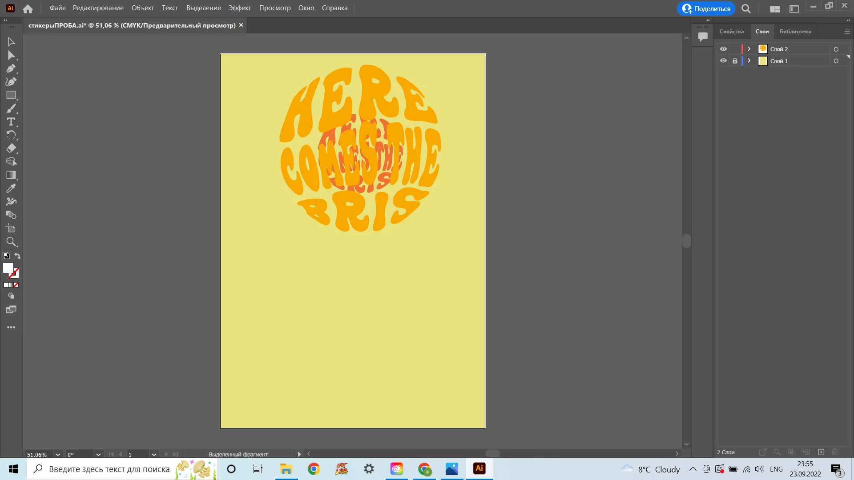Open zoom level dropdown 51,06%
This screenshot has width=854, height=480.
(x=58, y=454)
